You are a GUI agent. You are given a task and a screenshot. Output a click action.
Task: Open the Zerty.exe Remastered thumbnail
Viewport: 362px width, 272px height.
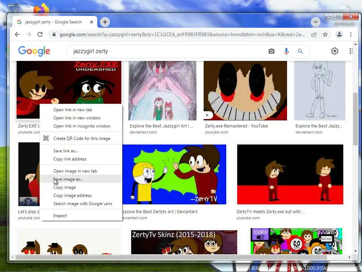245,91
